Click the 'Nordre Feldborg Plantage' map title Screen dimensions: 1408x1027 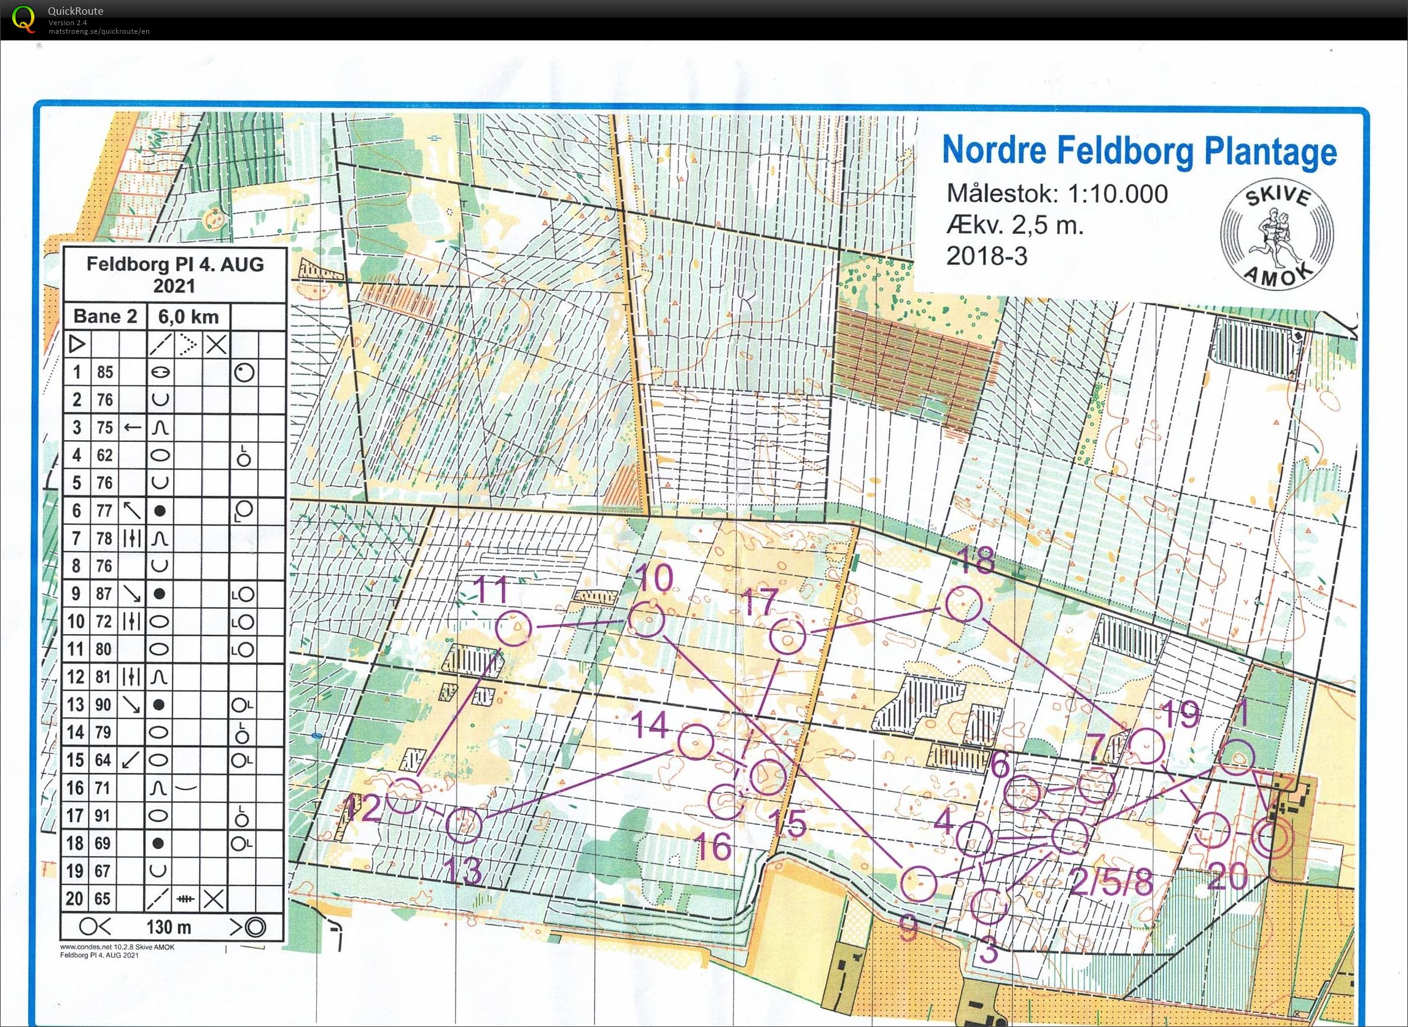tap(1139, 151)
